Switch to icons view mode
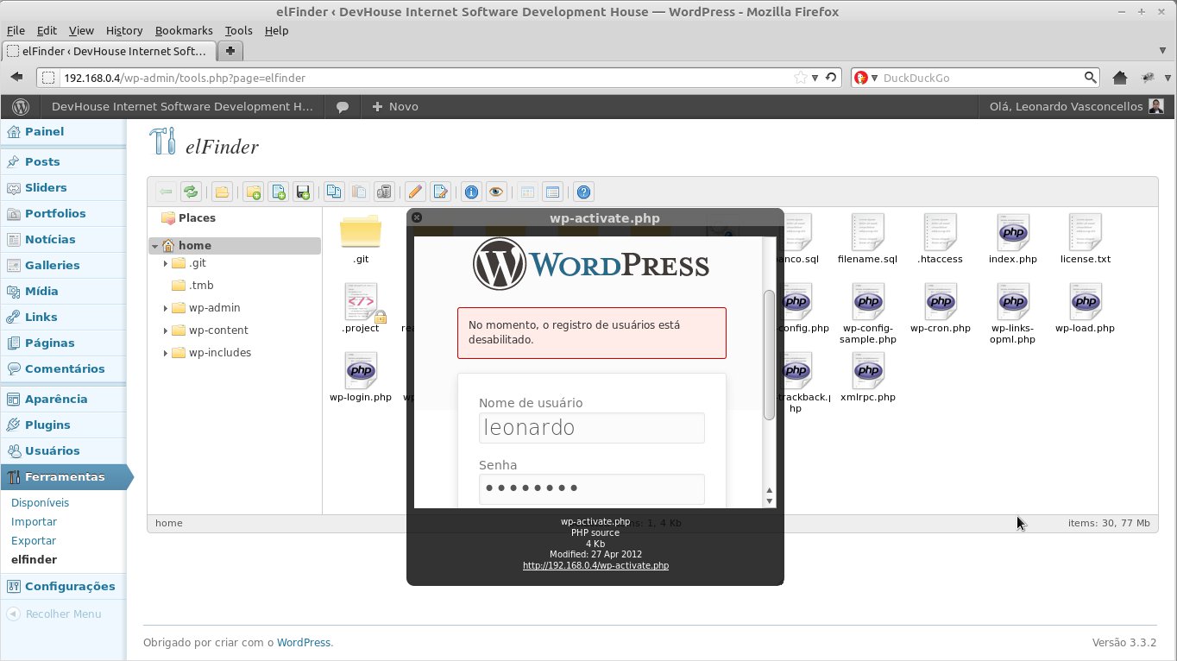This screenshot has height=661, width=1177. click(x=527, y=192)
